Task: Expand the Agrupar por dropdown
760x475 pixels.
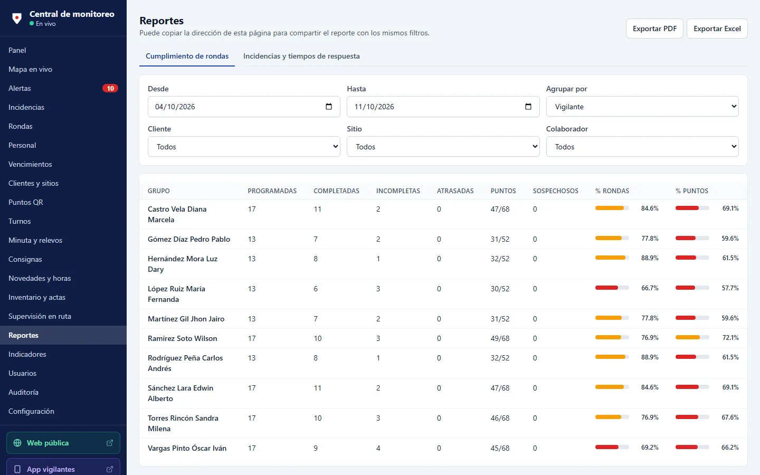Action: [642, 107]
